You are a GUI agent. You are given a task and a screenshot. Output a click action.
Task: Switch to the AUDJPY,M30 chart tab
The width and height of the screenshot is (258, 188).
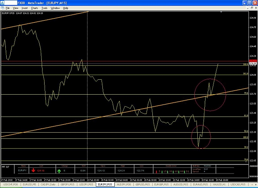coord(124,185)
